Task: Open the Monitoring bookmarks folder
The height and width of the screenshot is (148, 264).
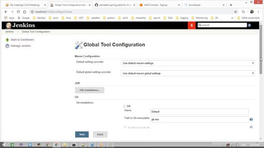Action: [x=200, y=18]
